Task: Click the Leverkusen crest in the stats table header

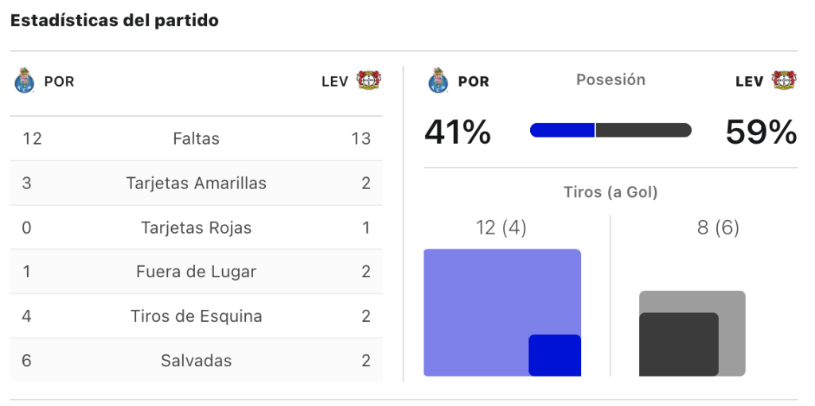Action: click(369, 80)
